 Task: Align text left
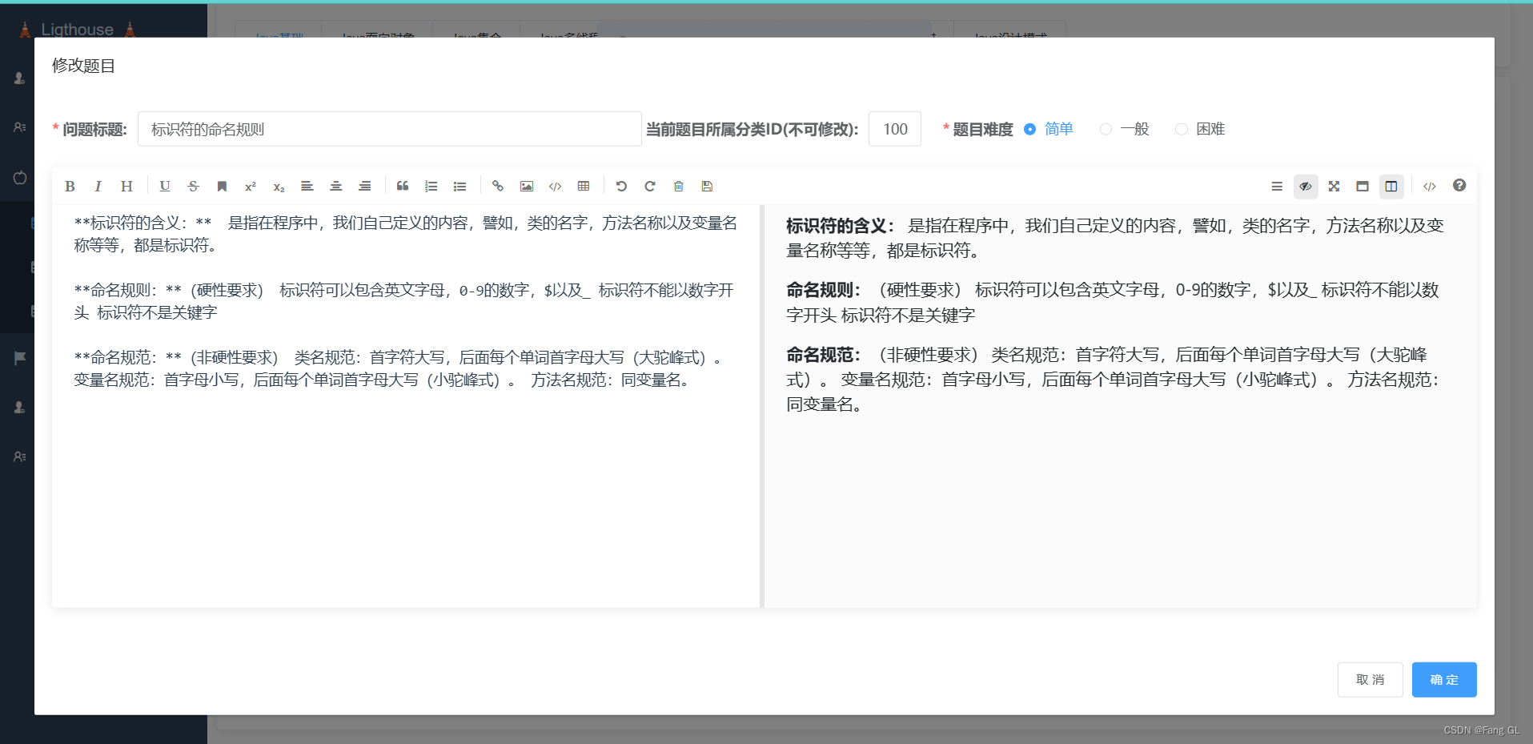tap(307, 186)
